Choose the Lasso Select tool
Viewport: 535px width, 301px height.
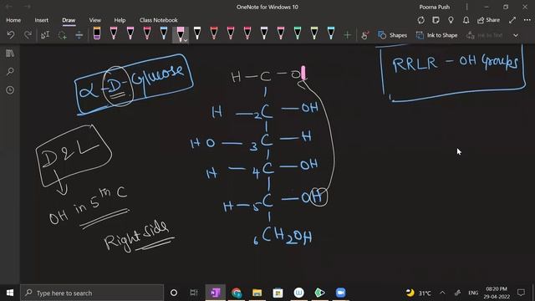[62, 35]
